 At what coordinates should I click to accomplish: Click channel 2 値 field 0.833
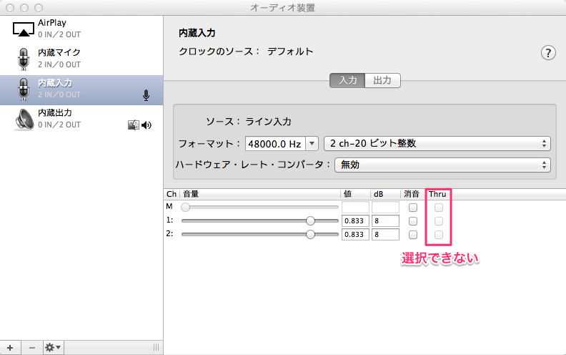(355, 234)
